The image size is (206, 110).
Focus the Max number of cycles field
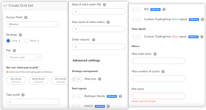[x=158, y=79]
